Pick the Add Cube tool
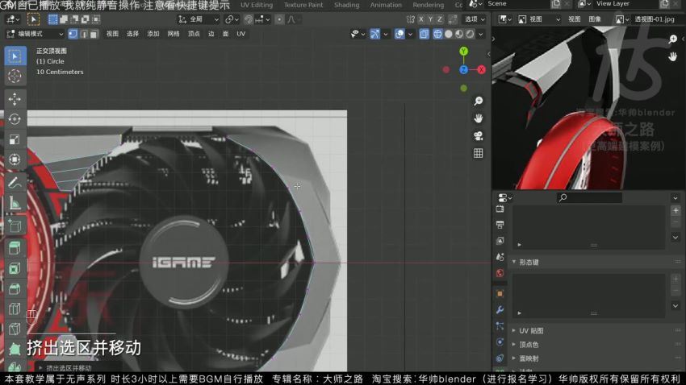 [x=15, y=226]
